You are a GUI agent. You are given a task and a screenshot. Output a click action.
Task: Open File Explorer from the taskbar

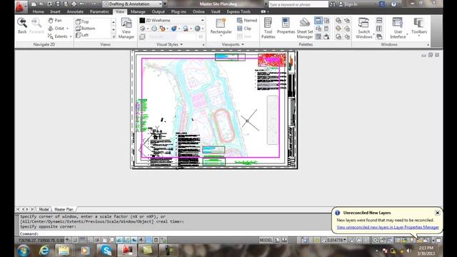[x=64, y=250]
